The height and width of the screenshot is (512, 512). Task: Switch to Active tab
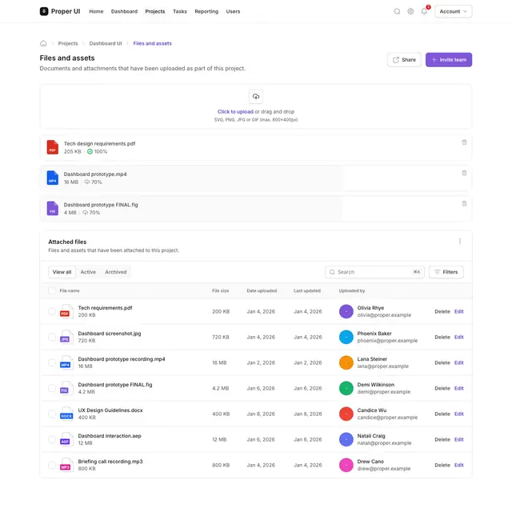(x=88, y=272)
